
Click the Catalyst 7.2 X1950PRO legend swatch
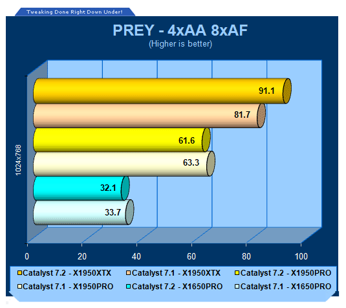(x=237, y=273)
